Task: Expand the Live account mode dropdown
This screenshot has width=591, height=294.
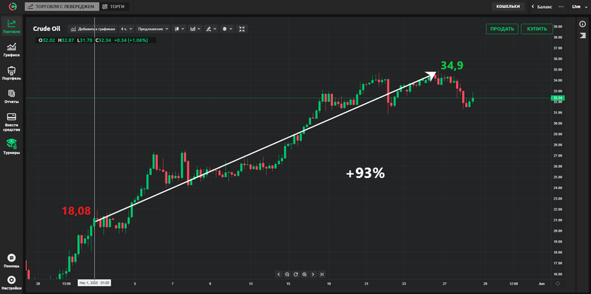Action: 577,6
